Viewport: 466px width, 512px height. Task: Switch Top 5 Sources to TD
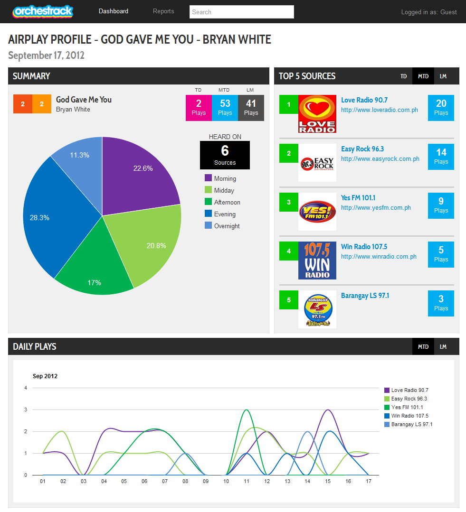[x=404, y=76]
